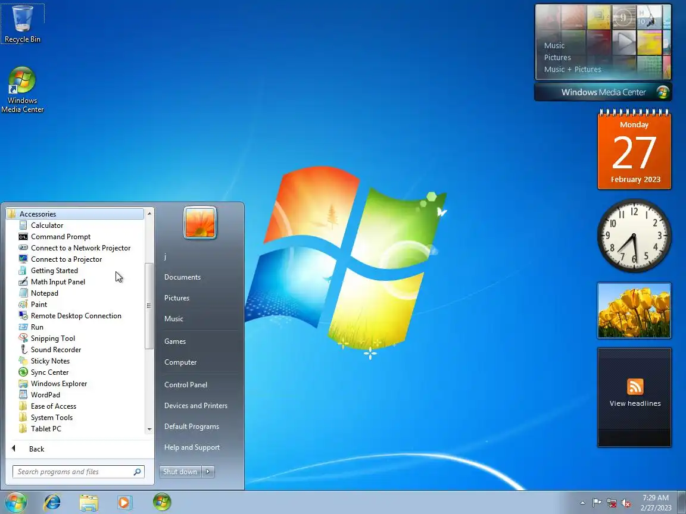This screenshot has width=686, height=514.
Task: Open the Run dialog entry
Action: point(37,327)
